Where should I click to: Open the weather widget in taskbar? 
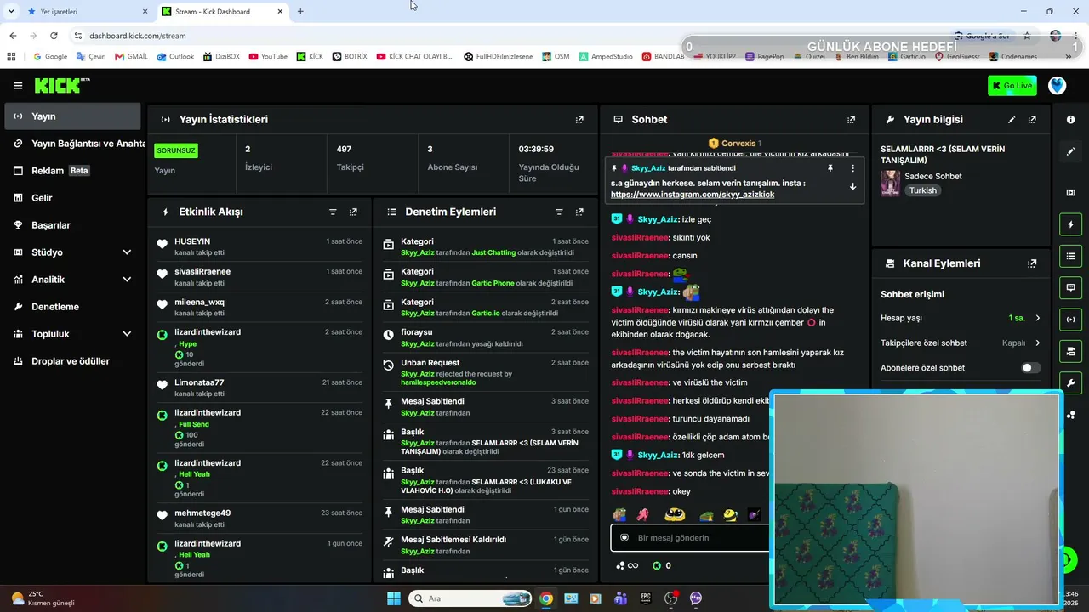pyautogui.click(x=44, y=598)
